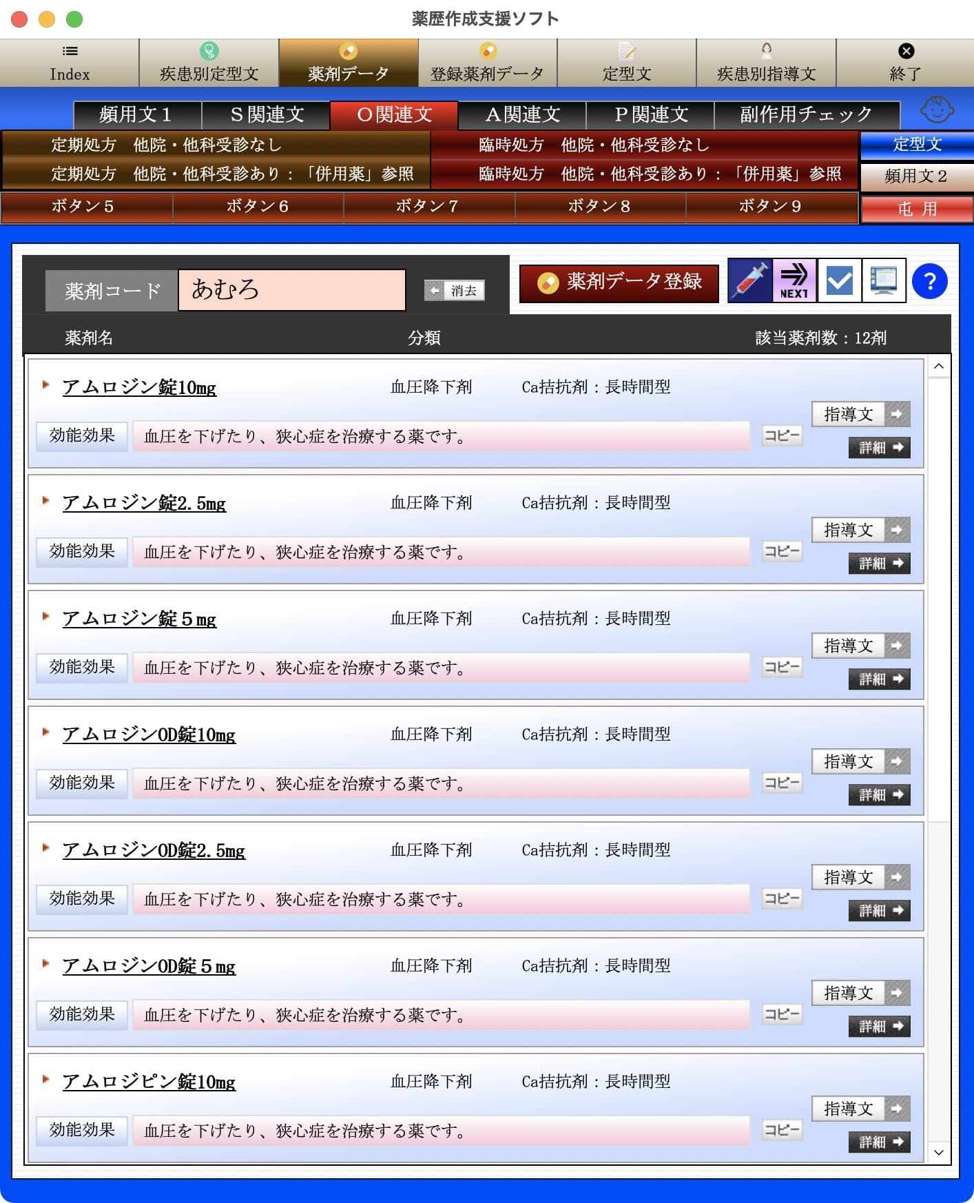Viewport: 974px width, 1203px height.
Task: Click the syringe injection icon
Action: pos(750,280)
